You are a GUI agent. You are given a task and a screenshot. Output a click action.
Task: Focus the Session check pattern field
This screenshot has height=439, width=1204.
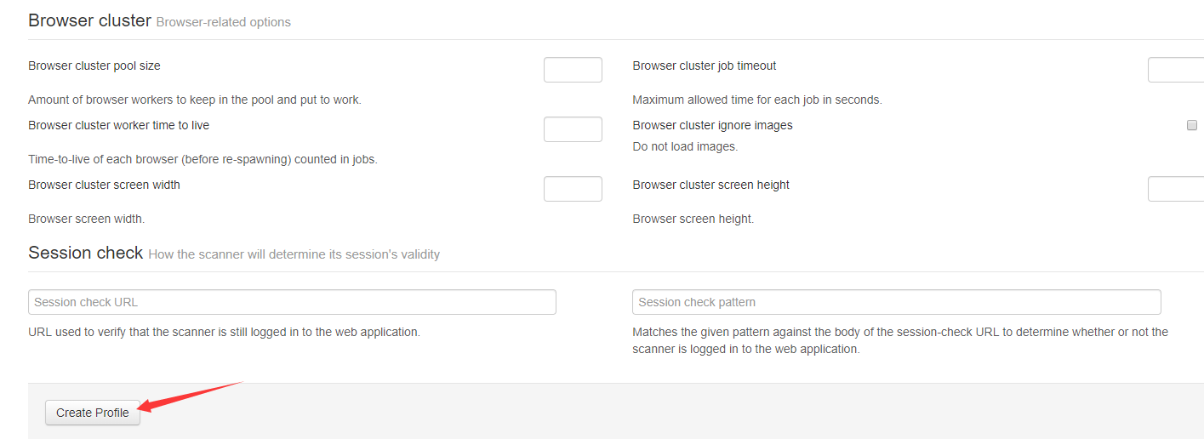click(x=896, y=302)
